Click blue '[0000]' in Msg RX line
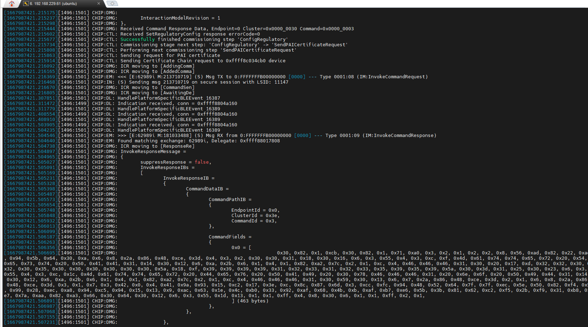This screenshot has height=327, width=588. (x=303, y=136)
